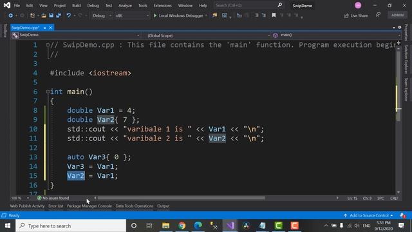Image resolution: width=412 pixels, height=232 pixels.
Task: Open the main() member dropdown
Action: tap(336, 35)
